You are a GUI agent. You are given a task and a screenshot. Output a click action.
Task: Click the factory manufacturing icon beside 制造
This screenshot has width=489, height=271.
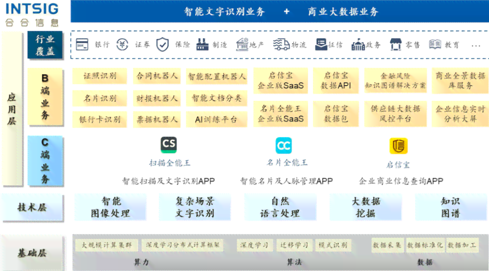click(x=202, y=45)
